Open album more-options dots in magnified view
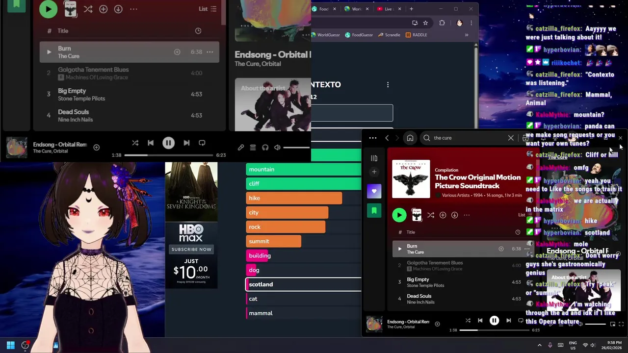Image resolution: width=628 pixels, height=353 pixels. [133, 9]
